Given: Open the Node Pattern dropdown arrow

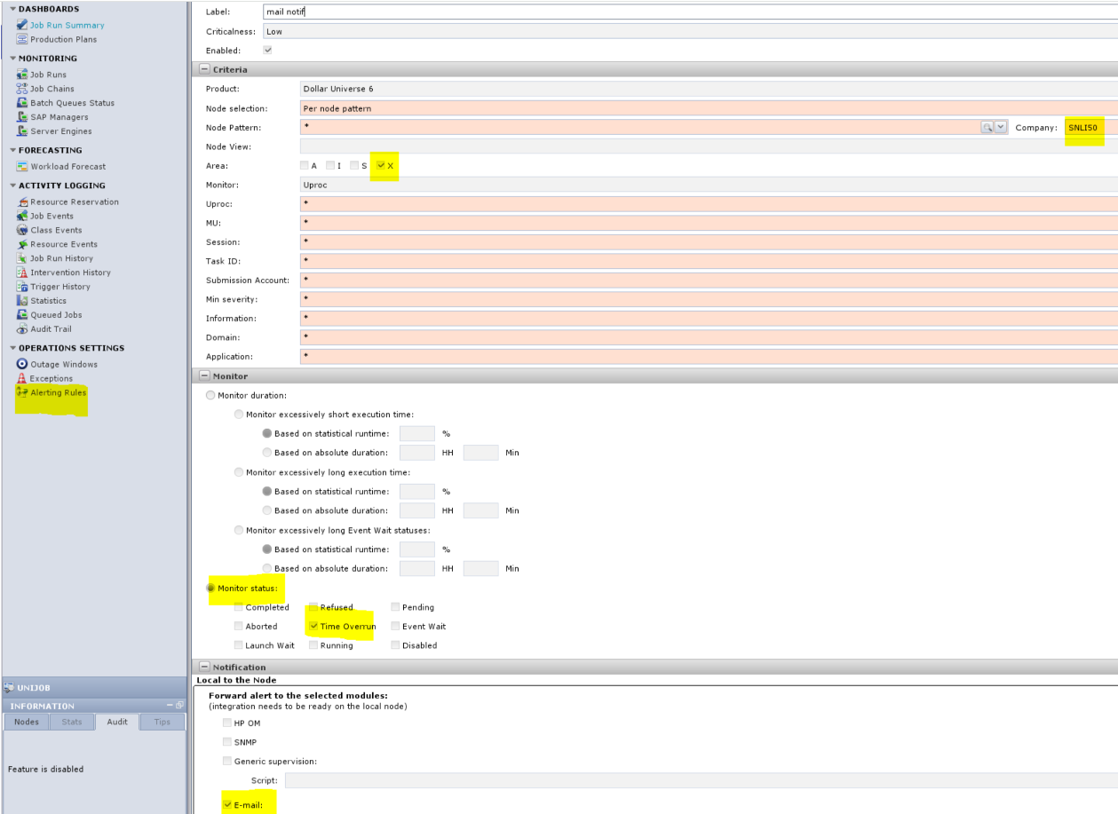Looking at the screenshot, I should click(x=1001, y=128).
